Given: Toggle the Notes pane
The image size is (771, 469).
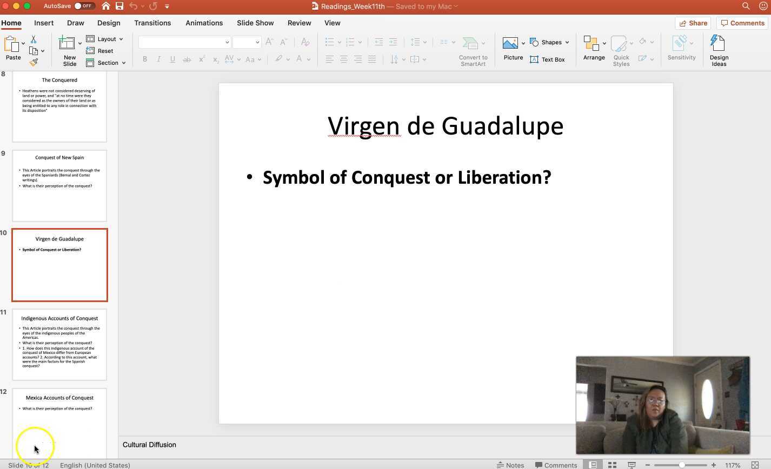Looking at the screenshot, I should [511, 465].
